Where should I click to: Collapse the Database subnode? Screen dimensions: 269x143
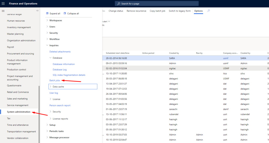click(x=50, y=58)
